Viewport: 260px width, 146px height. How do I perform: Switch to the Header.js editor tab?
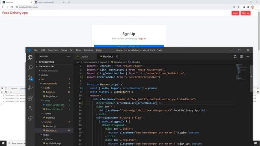click(x=108, y=56)
